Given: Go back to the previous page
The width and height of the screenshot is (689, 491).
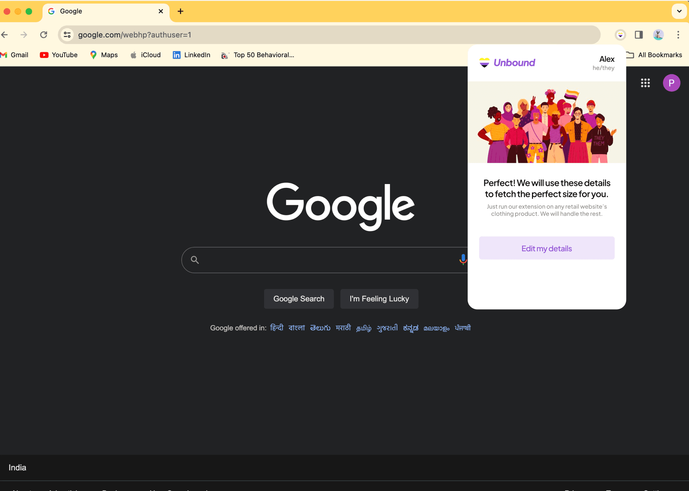Looking at the screenshot, I should tap(5, 35).
